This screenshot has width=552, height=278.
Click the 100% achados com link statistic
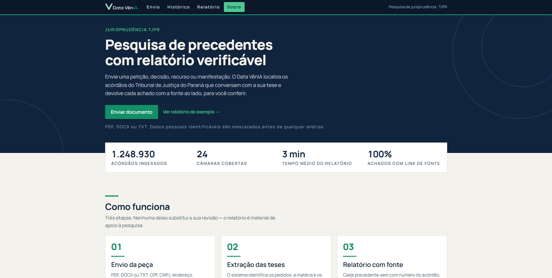click(x=404, y=157)
